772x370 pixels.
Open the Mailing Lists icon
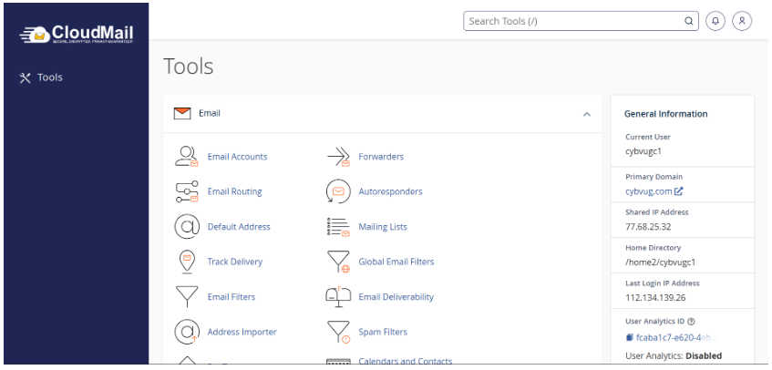(x=338, y=227)
